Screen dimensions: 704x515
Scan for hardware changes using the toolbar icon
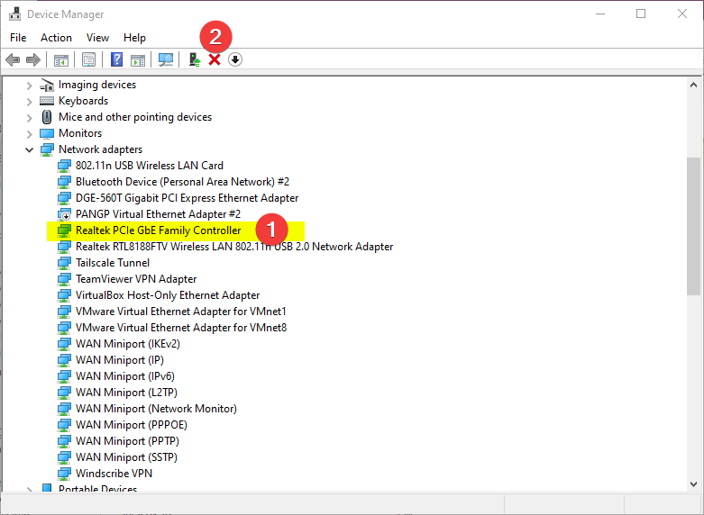coord(166,59)
